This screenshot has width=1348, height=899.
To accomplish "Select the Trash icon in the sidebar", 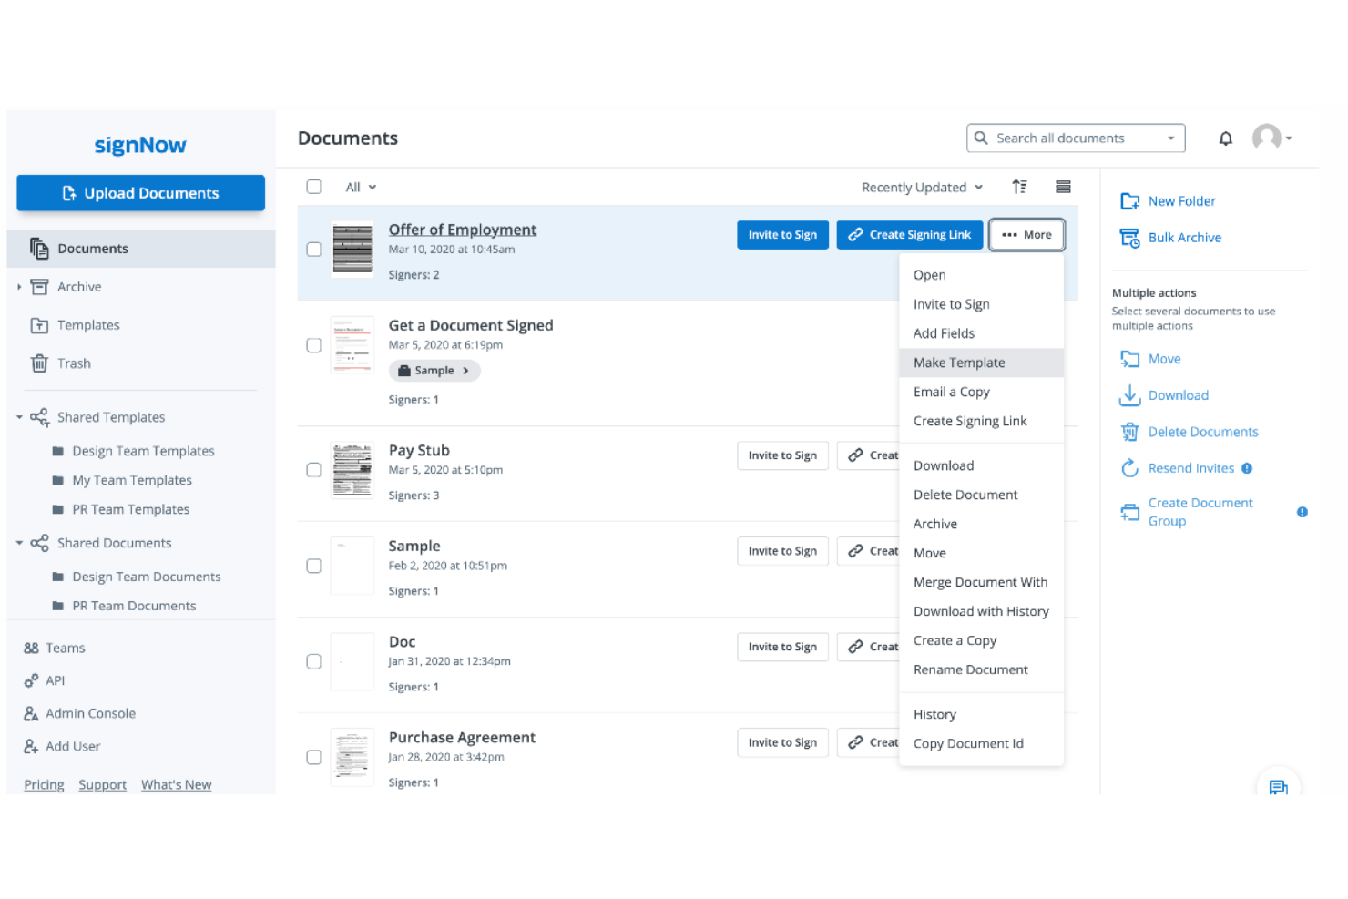I will tap(39, 363).
